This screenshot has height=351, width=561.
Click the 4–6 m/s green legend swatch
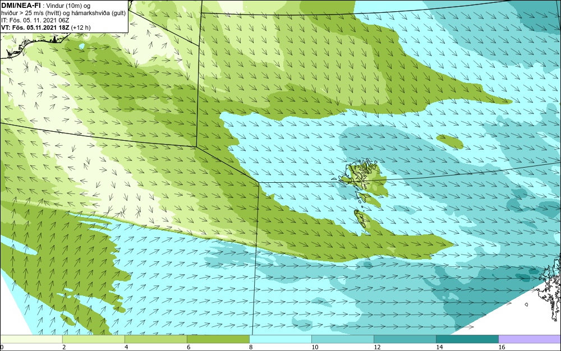(155, 339)
